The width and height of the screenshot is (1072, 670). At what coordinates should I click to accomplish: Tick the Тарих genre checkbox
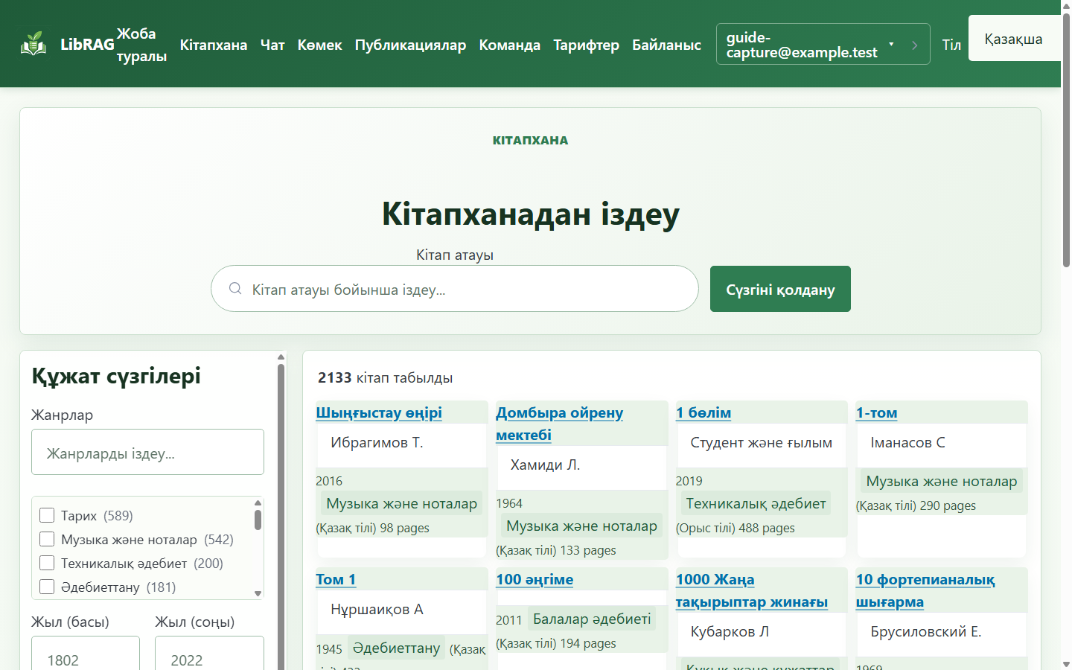47,515
